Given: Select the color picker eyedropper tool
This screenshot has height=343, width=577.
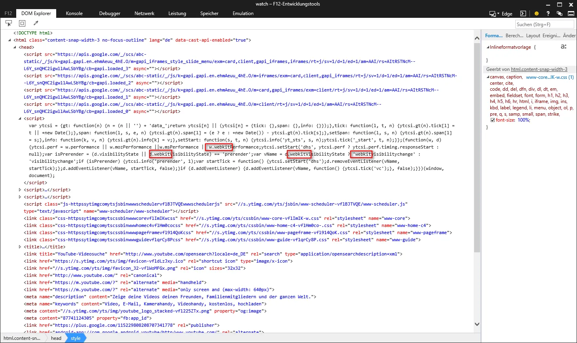Looking at the screenshot, I should pos(36,23).
